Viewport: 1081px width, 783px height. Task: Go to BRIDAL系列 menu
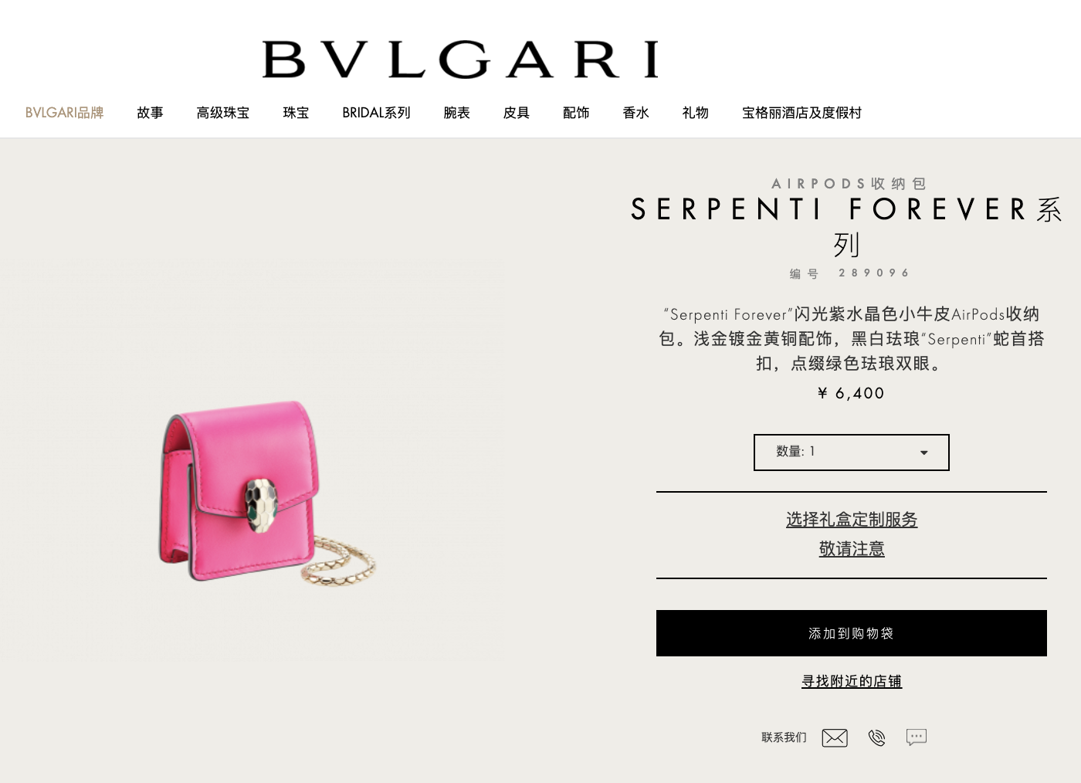click(x=376, y=113)
